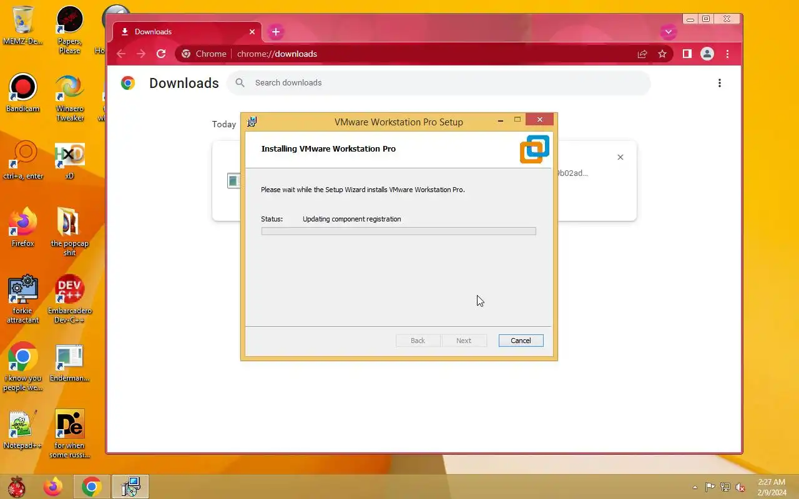
Task: Open the taskbar clock showing 2:27 AM
Action: [x=772, y=487]
